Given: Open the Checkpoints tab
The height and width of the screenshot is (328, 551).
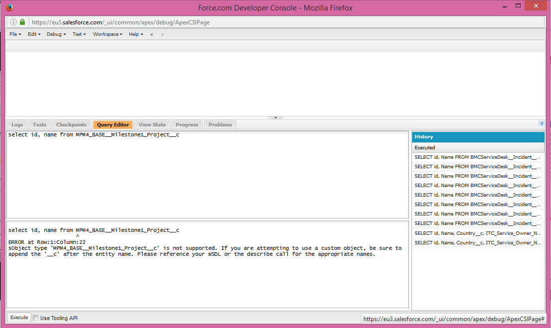Looking at the screenshot, I should (71, 125).
